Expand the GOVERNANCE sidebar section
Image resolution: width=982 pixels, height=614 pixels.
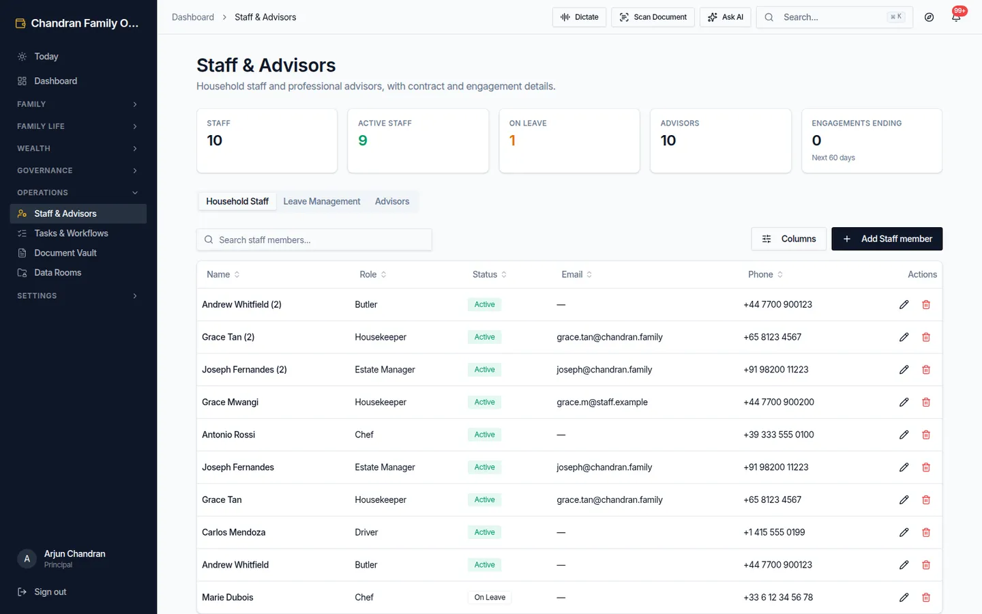coord(78,171)
